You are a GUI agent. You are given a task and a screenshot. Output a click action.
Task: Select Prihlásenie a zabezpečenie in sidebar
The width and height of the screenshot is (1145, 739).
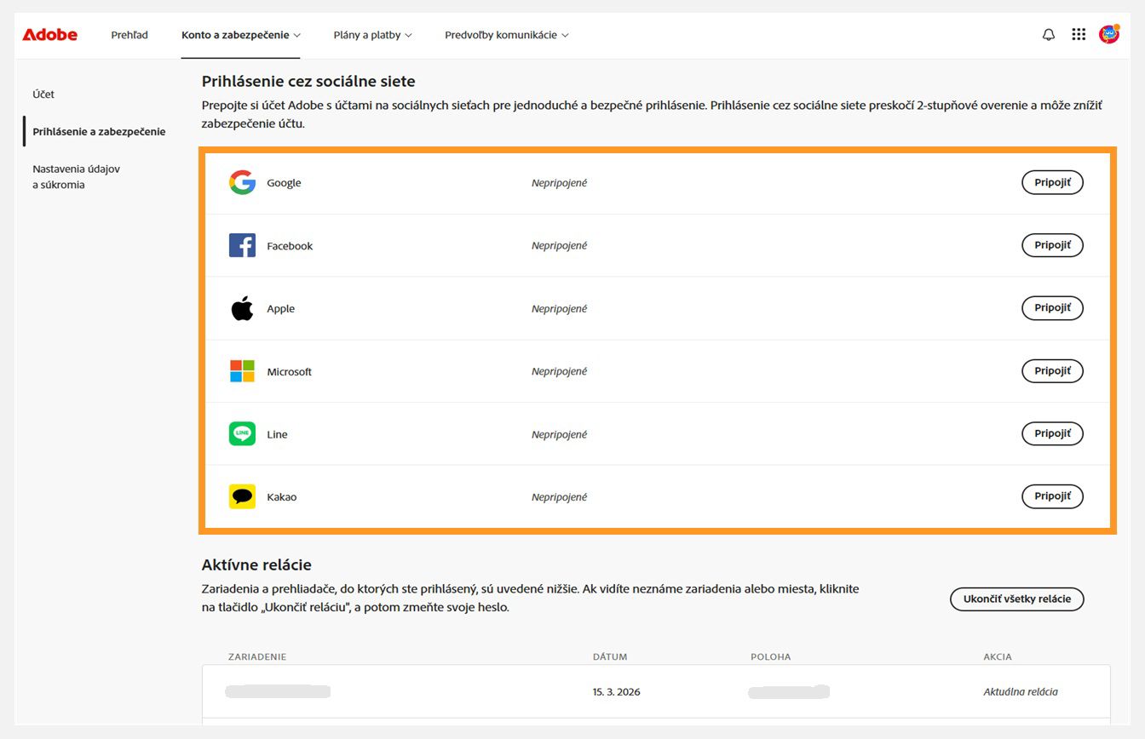(x=99, y=132)
